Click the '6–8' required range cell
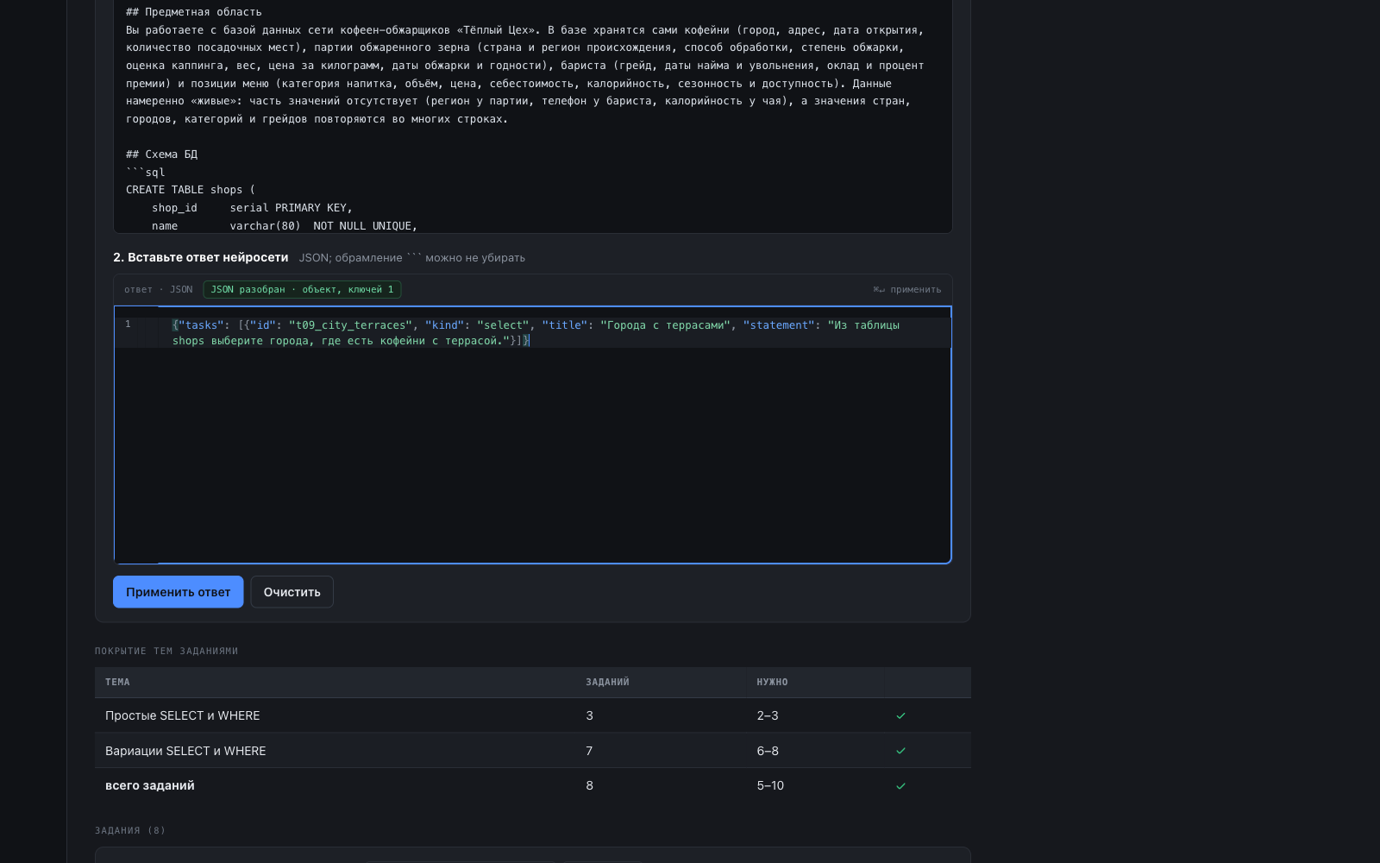The image size is (1380, 863). point(768,751)
